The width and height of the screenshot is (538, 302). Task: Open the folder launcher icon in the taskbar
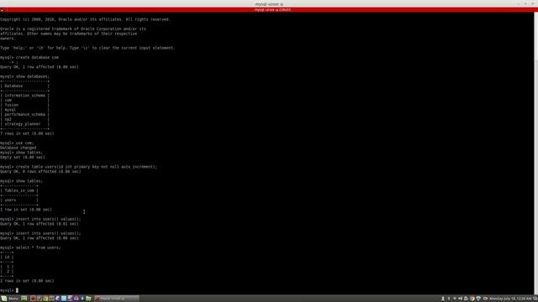[88, 299]
